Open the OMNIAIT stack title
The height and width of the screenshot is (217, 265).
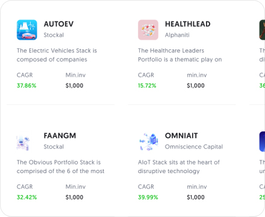point(181,136)
